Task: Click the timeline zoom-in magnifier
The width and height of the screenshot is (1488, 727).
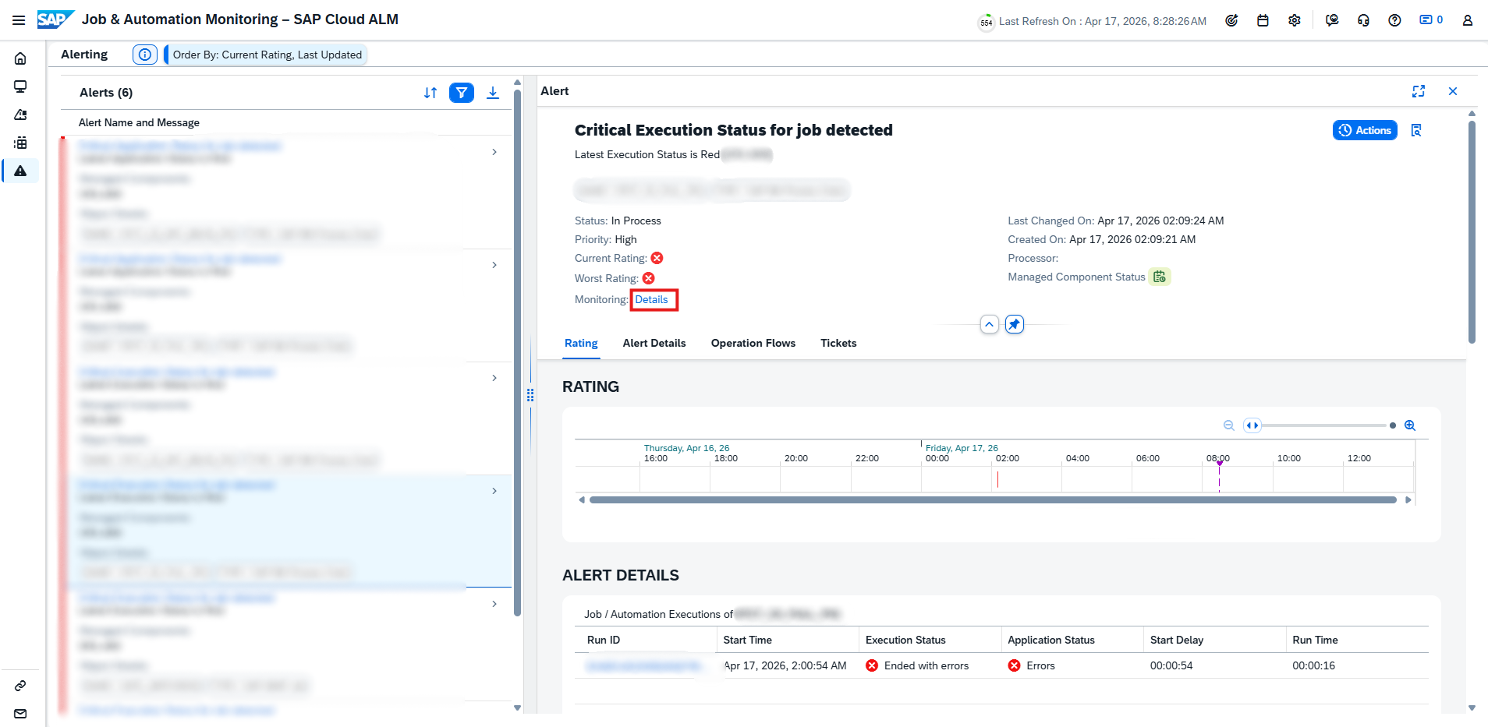Action: pos(1410,425)
